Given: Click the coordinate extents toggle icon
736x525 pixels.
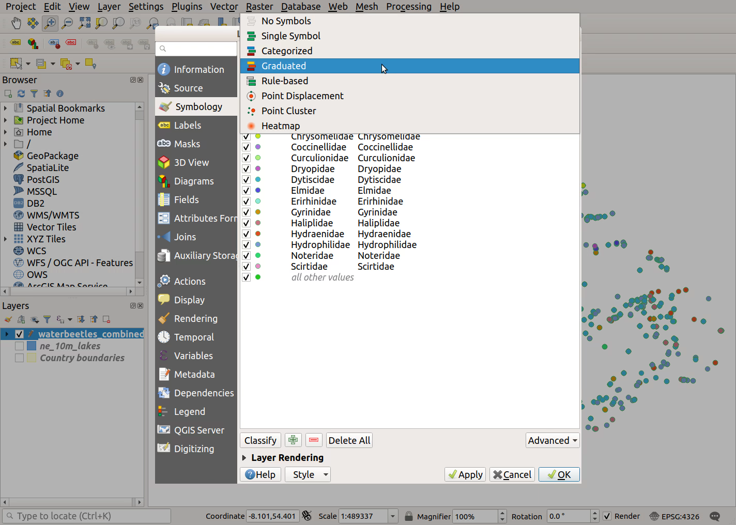Looking at the screenshot, I should pos(307,516).
